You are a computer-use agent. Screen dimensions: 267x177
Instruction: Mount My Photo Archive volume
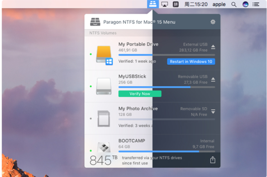coord(213,111)
